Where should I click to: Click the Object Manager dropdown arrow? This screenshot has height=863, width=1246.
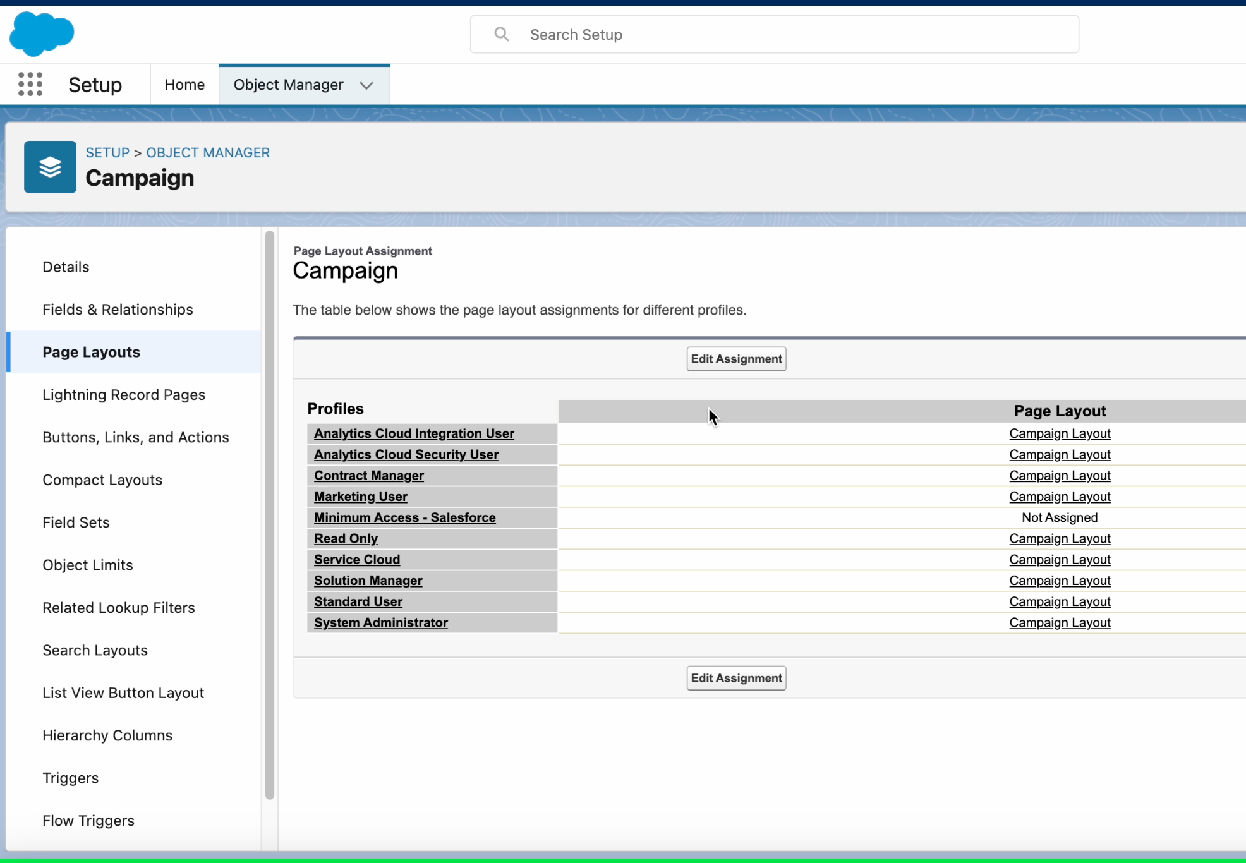tap(368, 85)
